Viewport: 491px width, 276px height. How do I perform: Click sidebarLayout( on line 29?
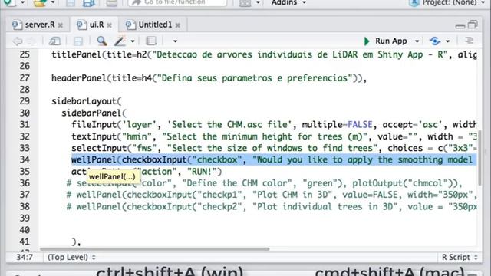coord(87,101)
